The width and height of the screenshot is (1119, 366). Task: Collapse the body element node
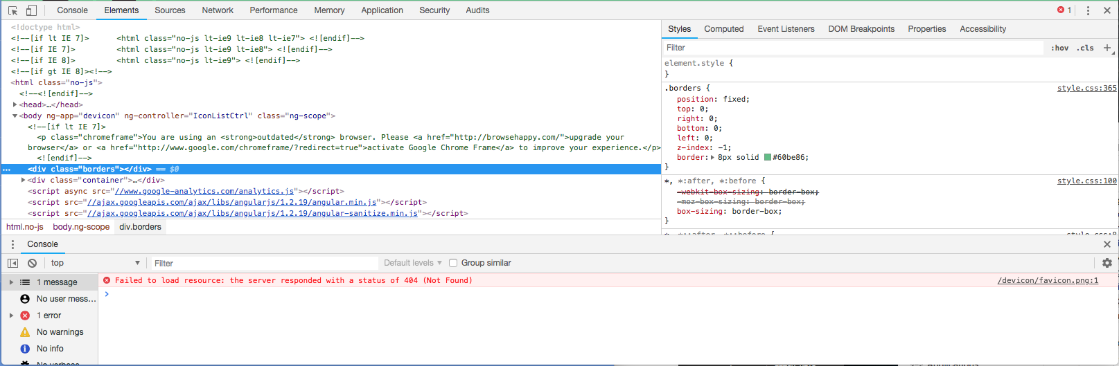tap(15, 116)
